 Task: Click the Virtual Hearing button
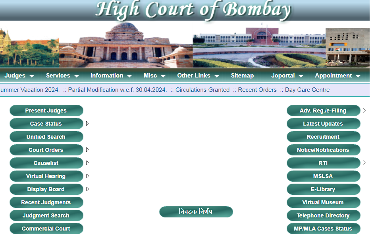pos(46,176)
